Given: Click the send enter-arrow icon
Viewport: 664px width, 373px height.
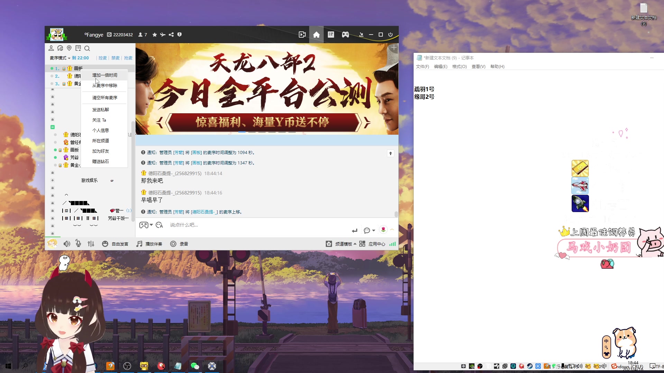Looking at the screenshot, I should pos(354,230).
